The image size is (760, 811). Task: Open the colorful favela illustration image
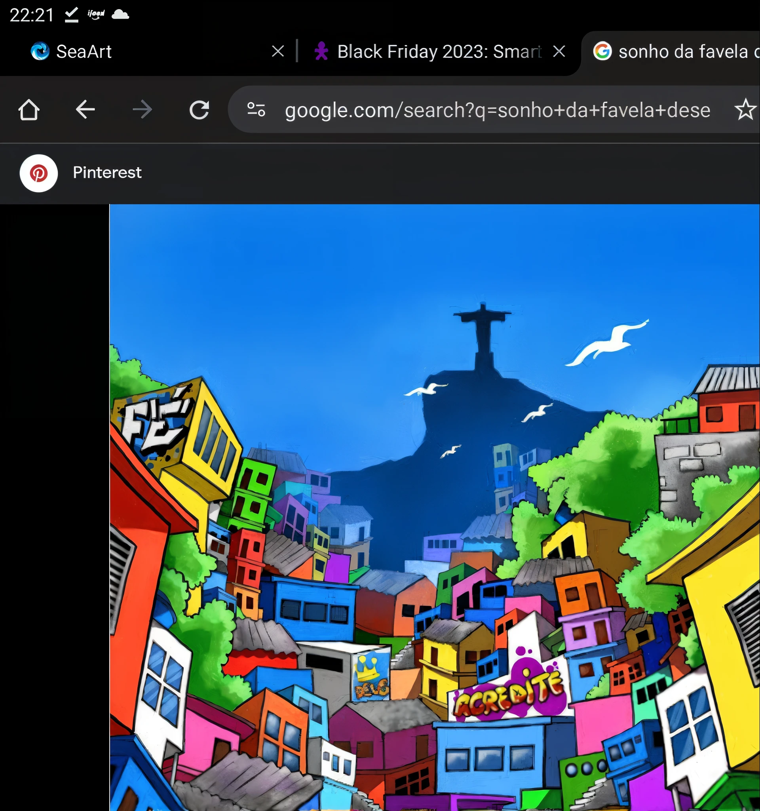click(435, 508)
